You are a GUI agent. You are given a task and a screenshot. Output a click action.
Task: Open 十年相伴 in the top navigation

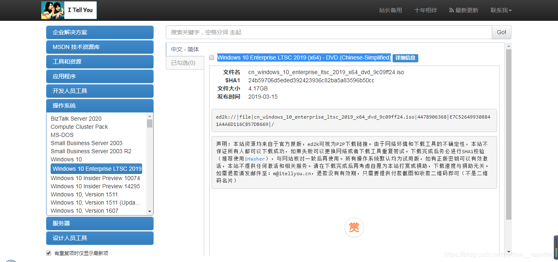pyautogui.click(x=426, y=10)
